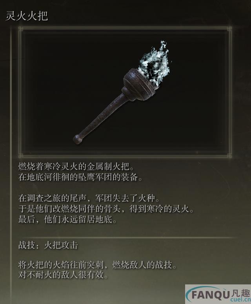Click the line 他们永远留居地底

pyautogui.click(x=68, y=220)
